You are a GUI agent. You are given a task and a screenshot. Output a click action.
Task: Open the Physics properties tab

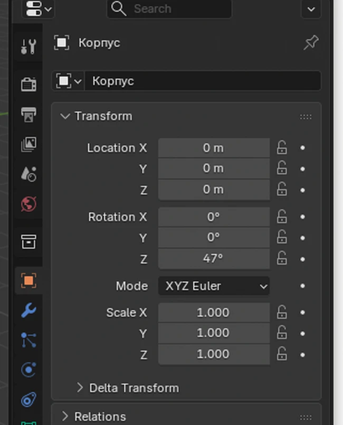[28, 370]
